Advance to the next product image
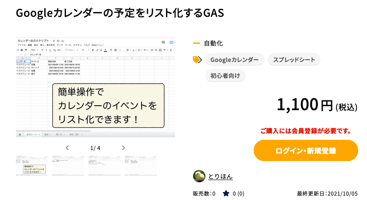The height and width of the screenshot is (200, 367). [x=124, y=148]
